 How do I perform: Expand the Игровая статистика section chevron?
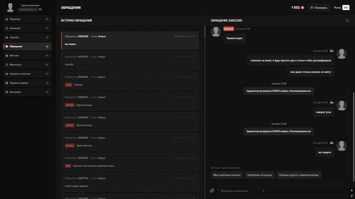pos(47,74)
